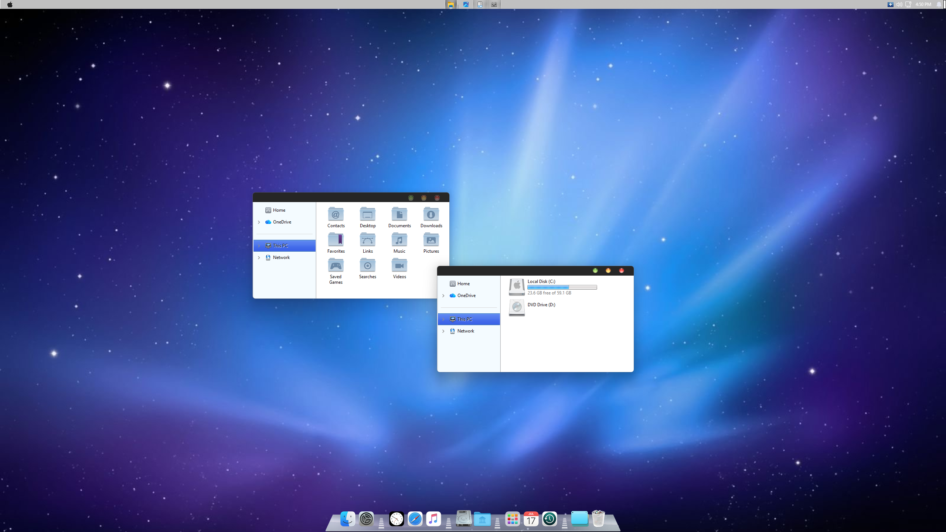Select the File Explorer button in the top bar
The width and height of the screenshot is (946, 532).
coord(450,4)
